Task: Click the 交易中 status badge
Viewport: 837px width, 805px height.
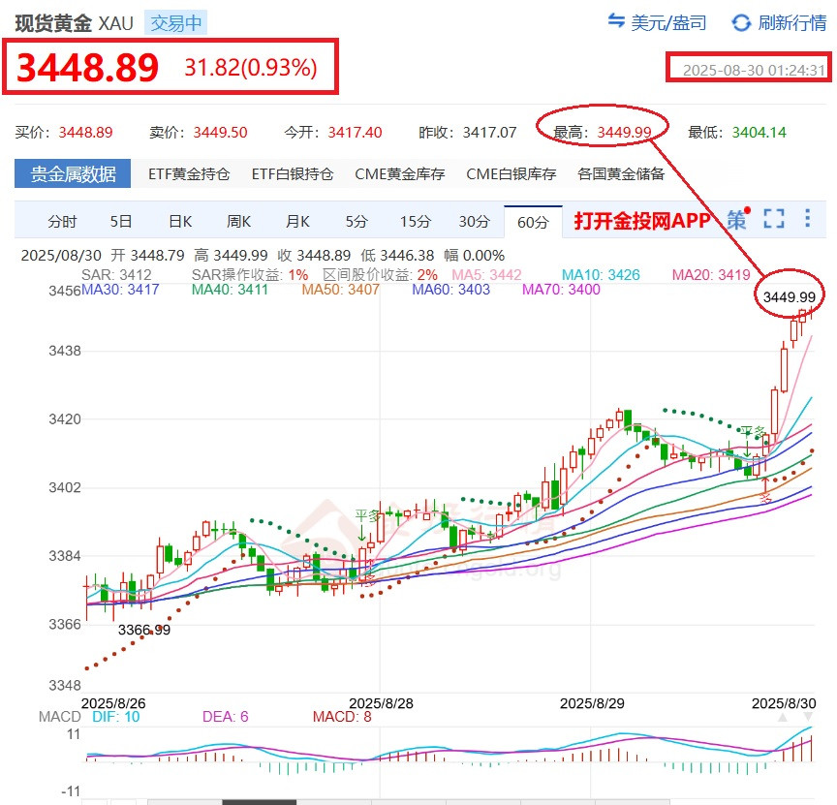Action: 176,21
